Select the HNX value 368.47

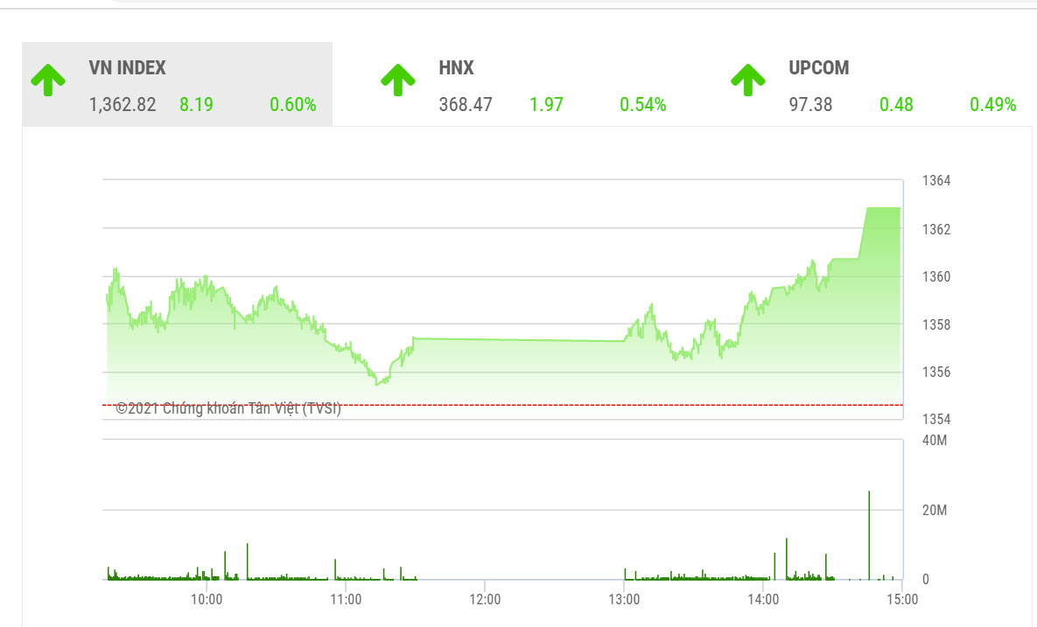(466, 105)
